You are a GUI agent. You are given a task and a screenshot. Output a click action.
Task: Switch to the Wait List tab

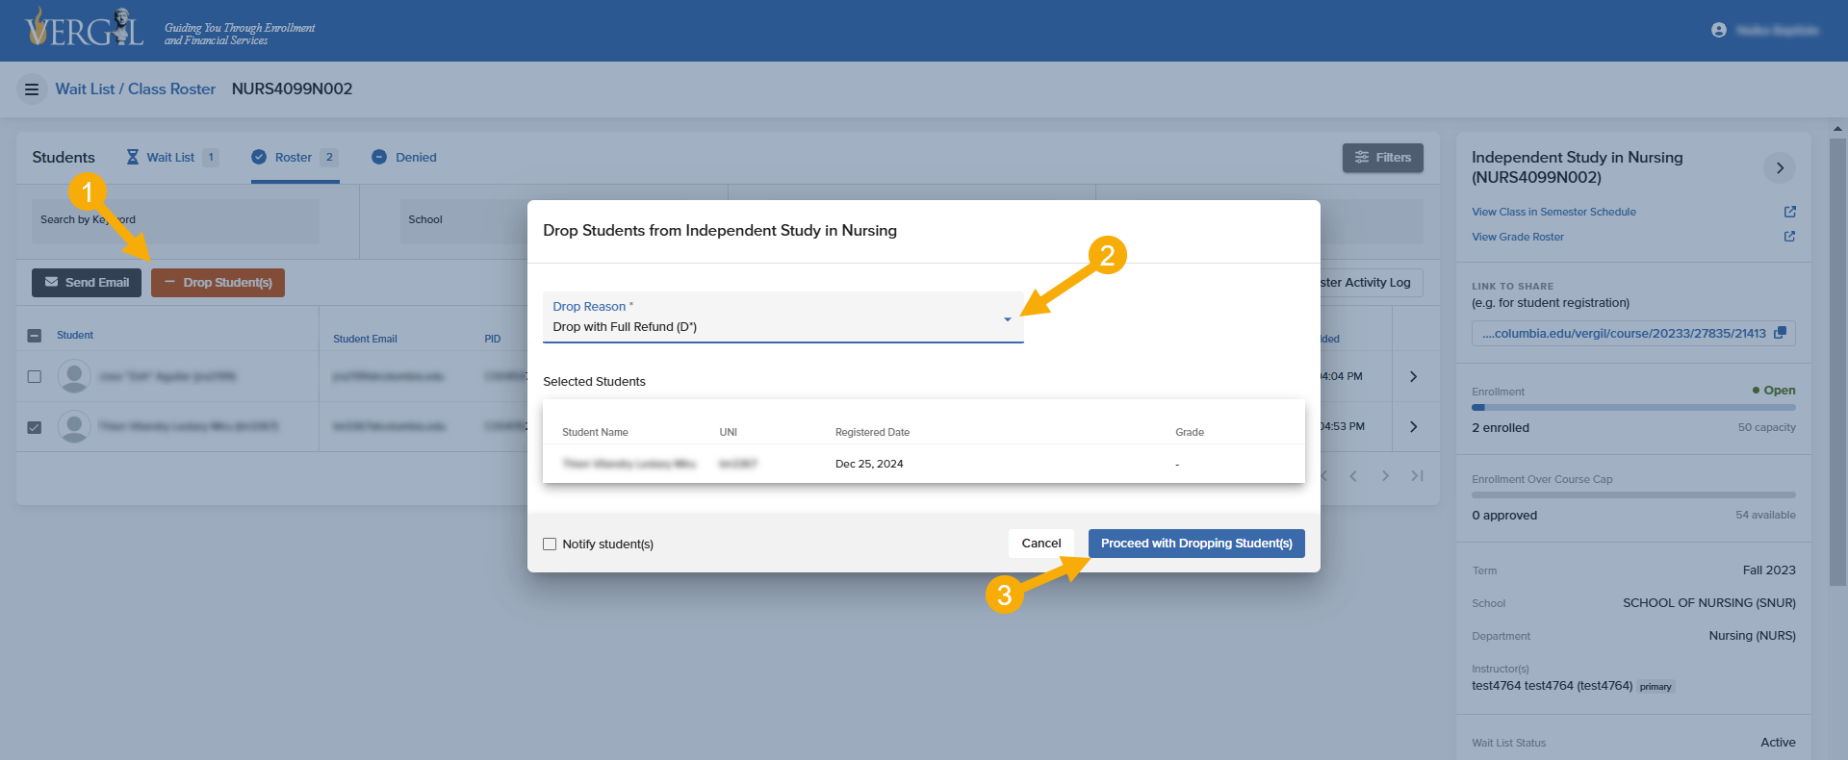point(173,158)
